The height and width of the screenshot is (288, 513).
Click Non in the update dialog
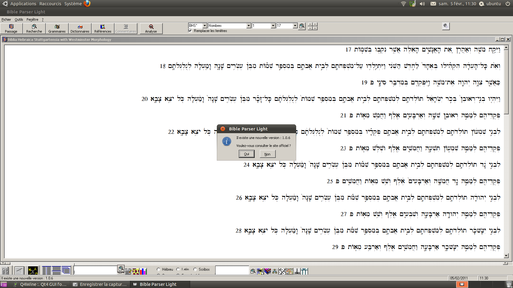point(267,154)
